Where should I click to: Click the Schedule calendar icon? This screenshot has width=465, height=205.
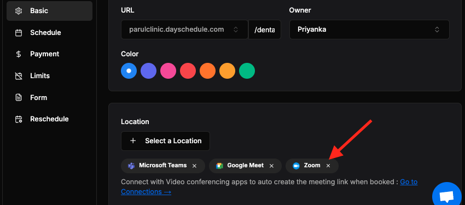click(19, 33)
